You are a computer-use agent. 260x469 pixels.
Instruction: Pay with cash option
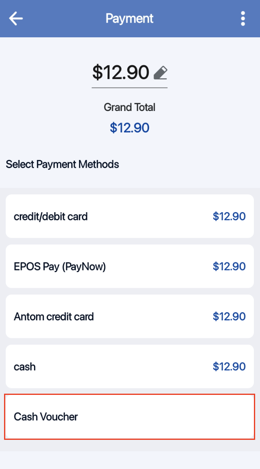[x=130, y=367]
